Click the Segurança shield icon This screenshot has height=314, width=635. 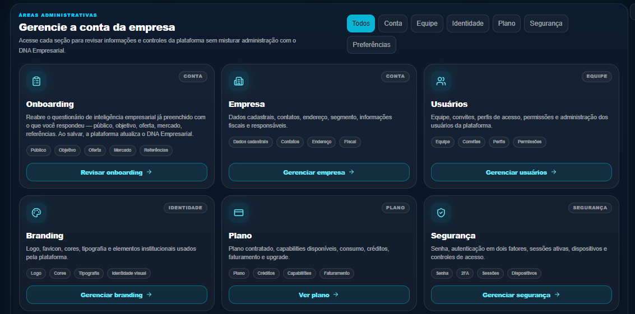pyautogui.click(x=441, y=213)
